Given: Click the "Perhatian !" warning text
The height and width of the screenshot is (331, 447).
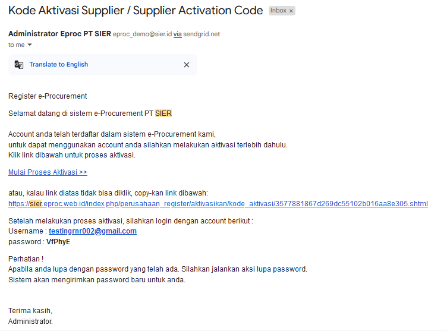Looking at the screenshot, I should [x=26, y=259].
